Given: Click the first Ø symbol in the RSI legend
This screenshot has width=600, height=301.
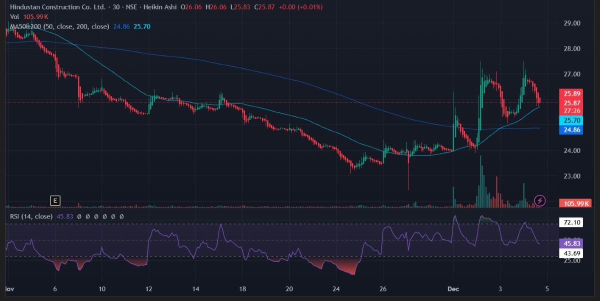Looking at the screenshot, I should (79, 215).
